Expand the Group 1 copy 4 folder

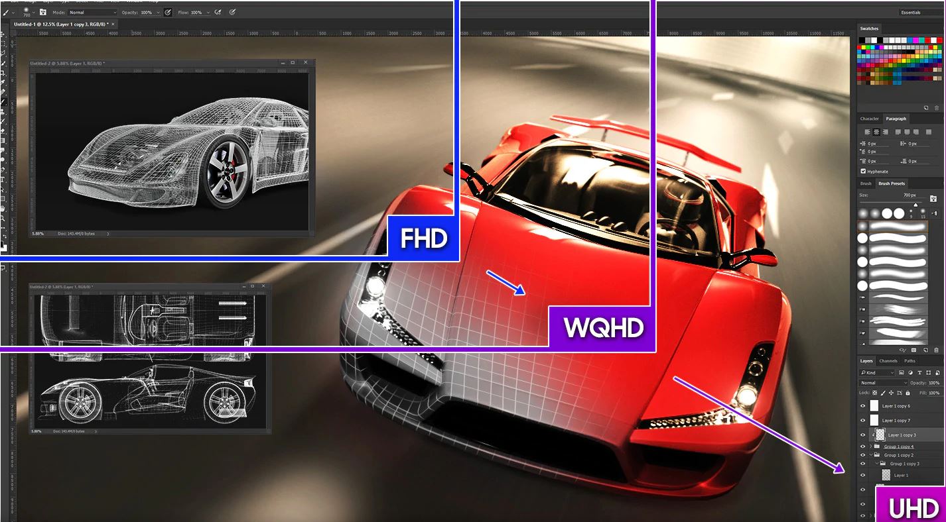coord(870,446)
